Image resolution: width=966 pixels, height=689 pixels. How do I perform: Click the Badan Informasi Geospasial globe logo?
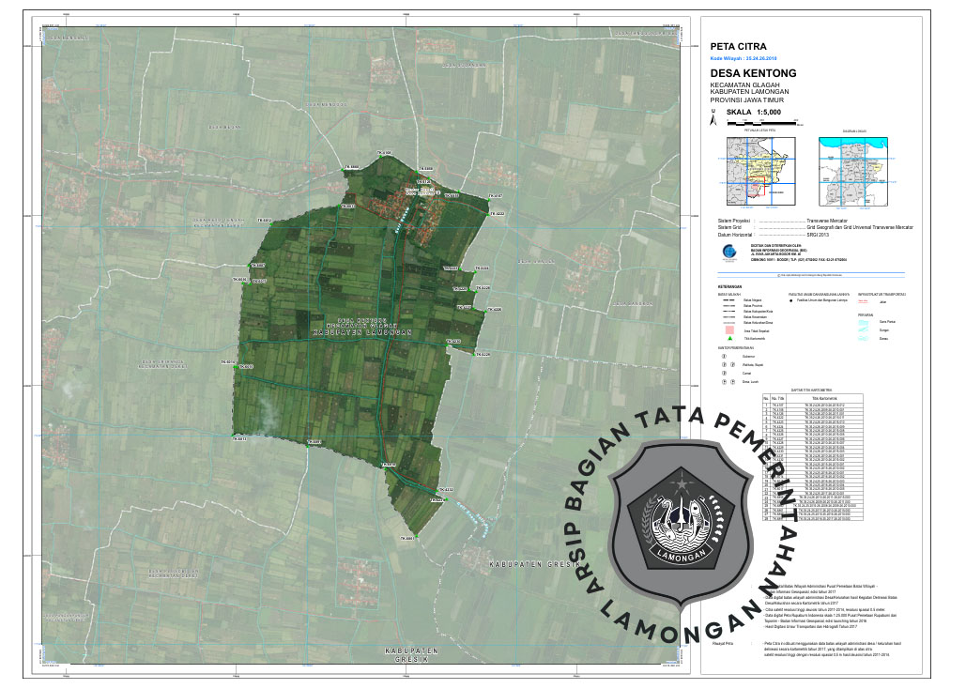pos(720,250)
